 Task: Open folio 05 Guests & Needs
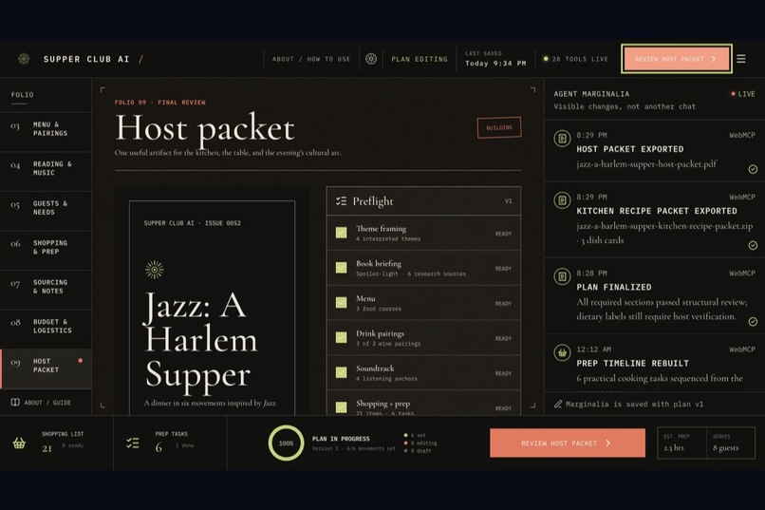pyautogui.click(x=46, y=211)
